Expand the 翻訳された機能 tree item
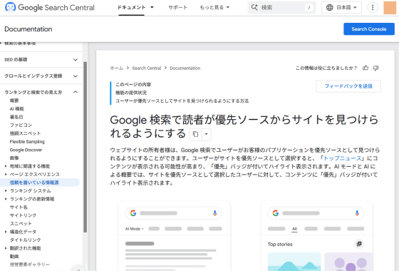399x271 pixels. [x=6, y=248]
